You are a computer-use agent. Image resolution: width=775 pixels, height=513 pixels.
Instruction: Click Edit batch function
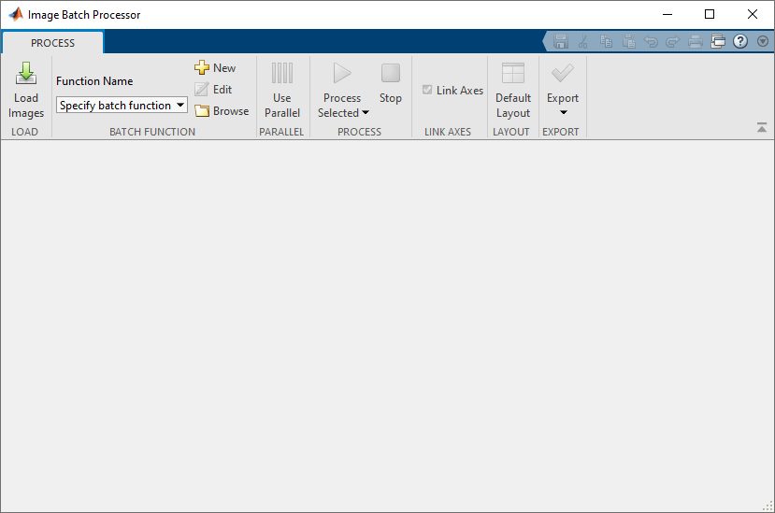(213, 90)
